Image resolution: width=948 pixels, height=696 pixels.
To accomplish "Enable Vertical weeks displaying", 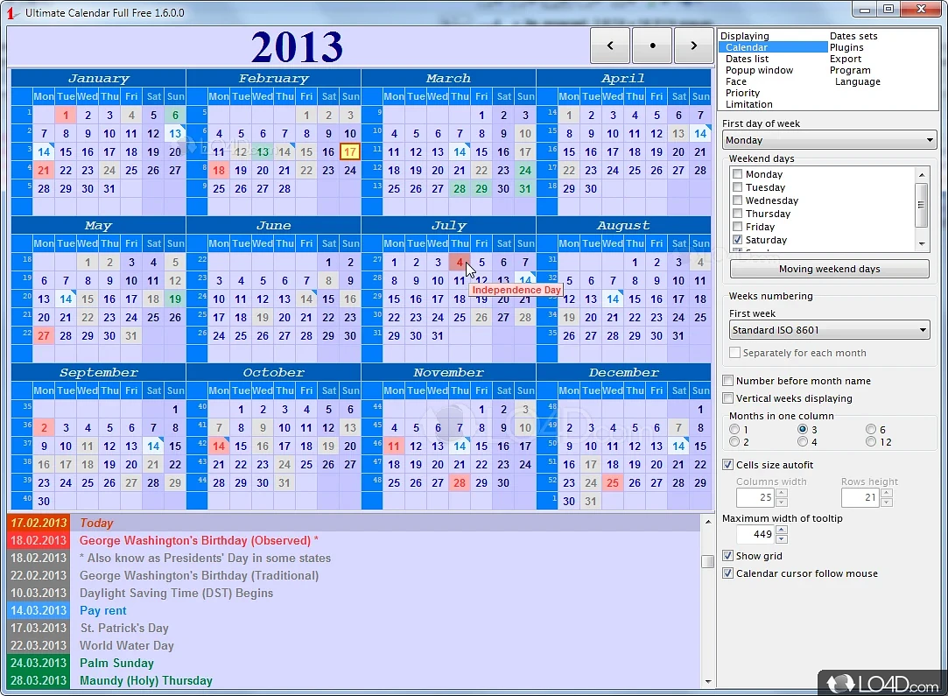I will point(728,398).
